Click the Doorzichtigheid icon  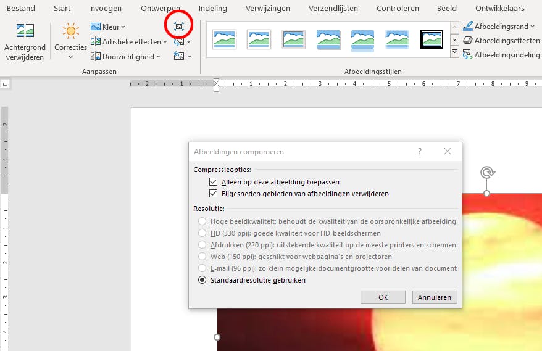(x=96, y=56)
